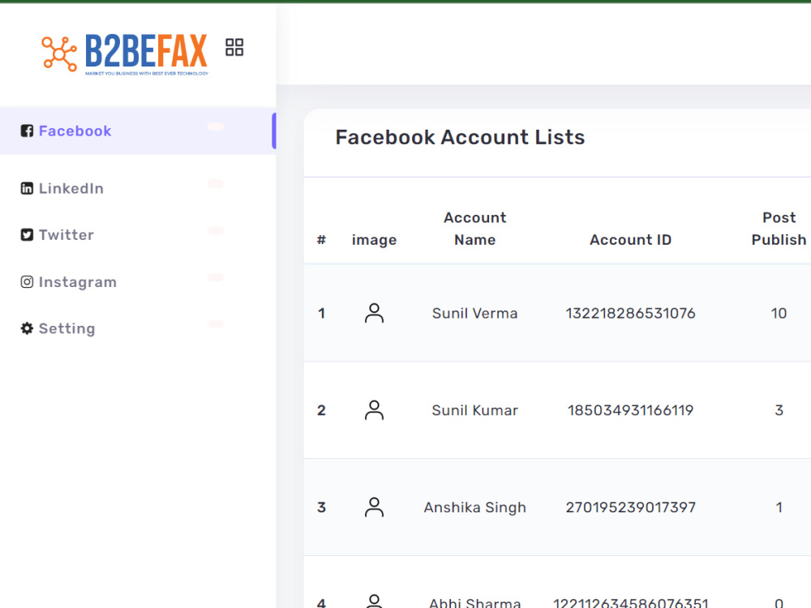Click account ID 122112634586076351

pos(630,602)
